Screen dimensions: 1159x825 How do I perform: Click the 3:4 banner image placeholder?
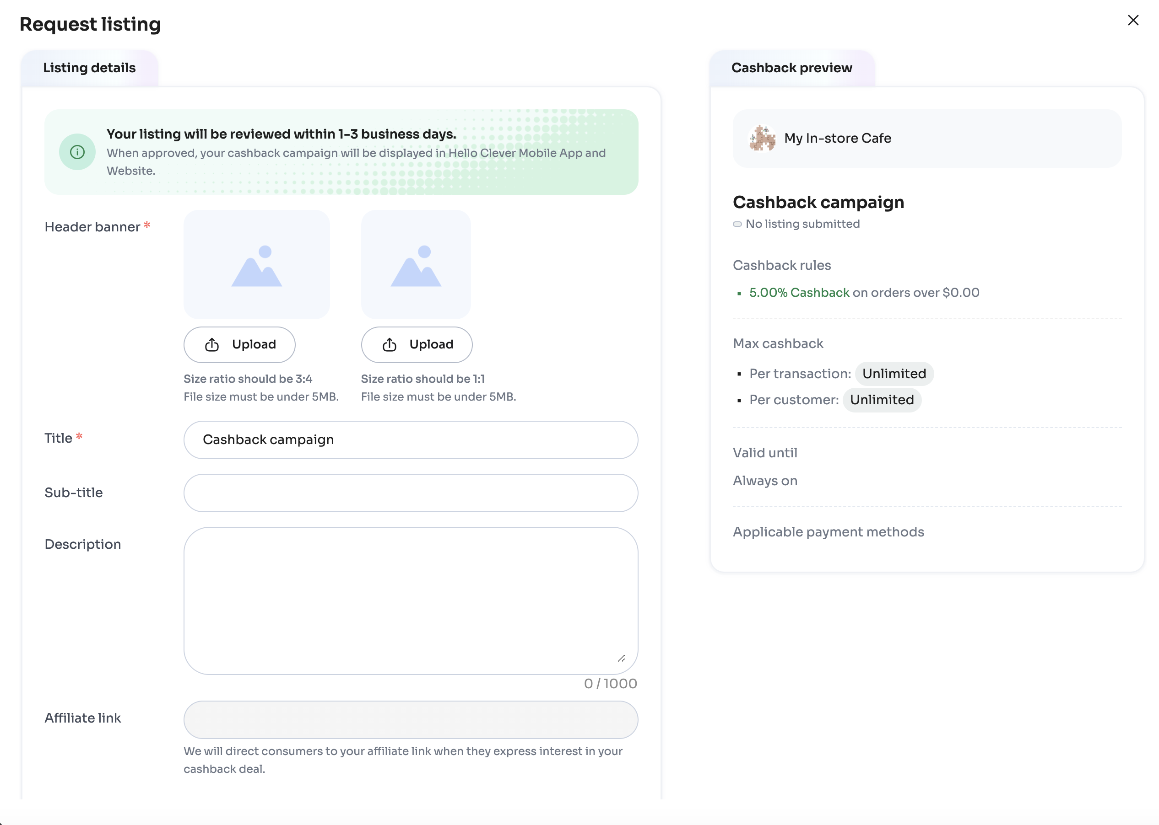(x=256, y=265)
